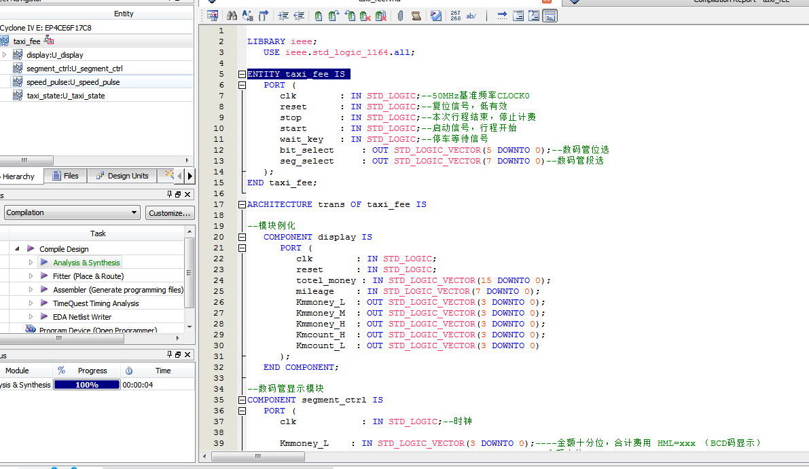Image resolution: width=809 pixels, height=469 pixels.
Task: Click the Assembler play icon
Action: 44,289
